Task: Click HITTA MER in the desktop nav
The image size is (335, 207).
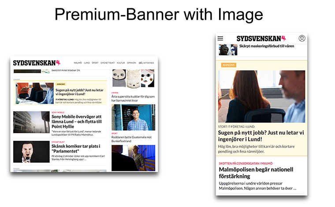Action: [146, 63]
